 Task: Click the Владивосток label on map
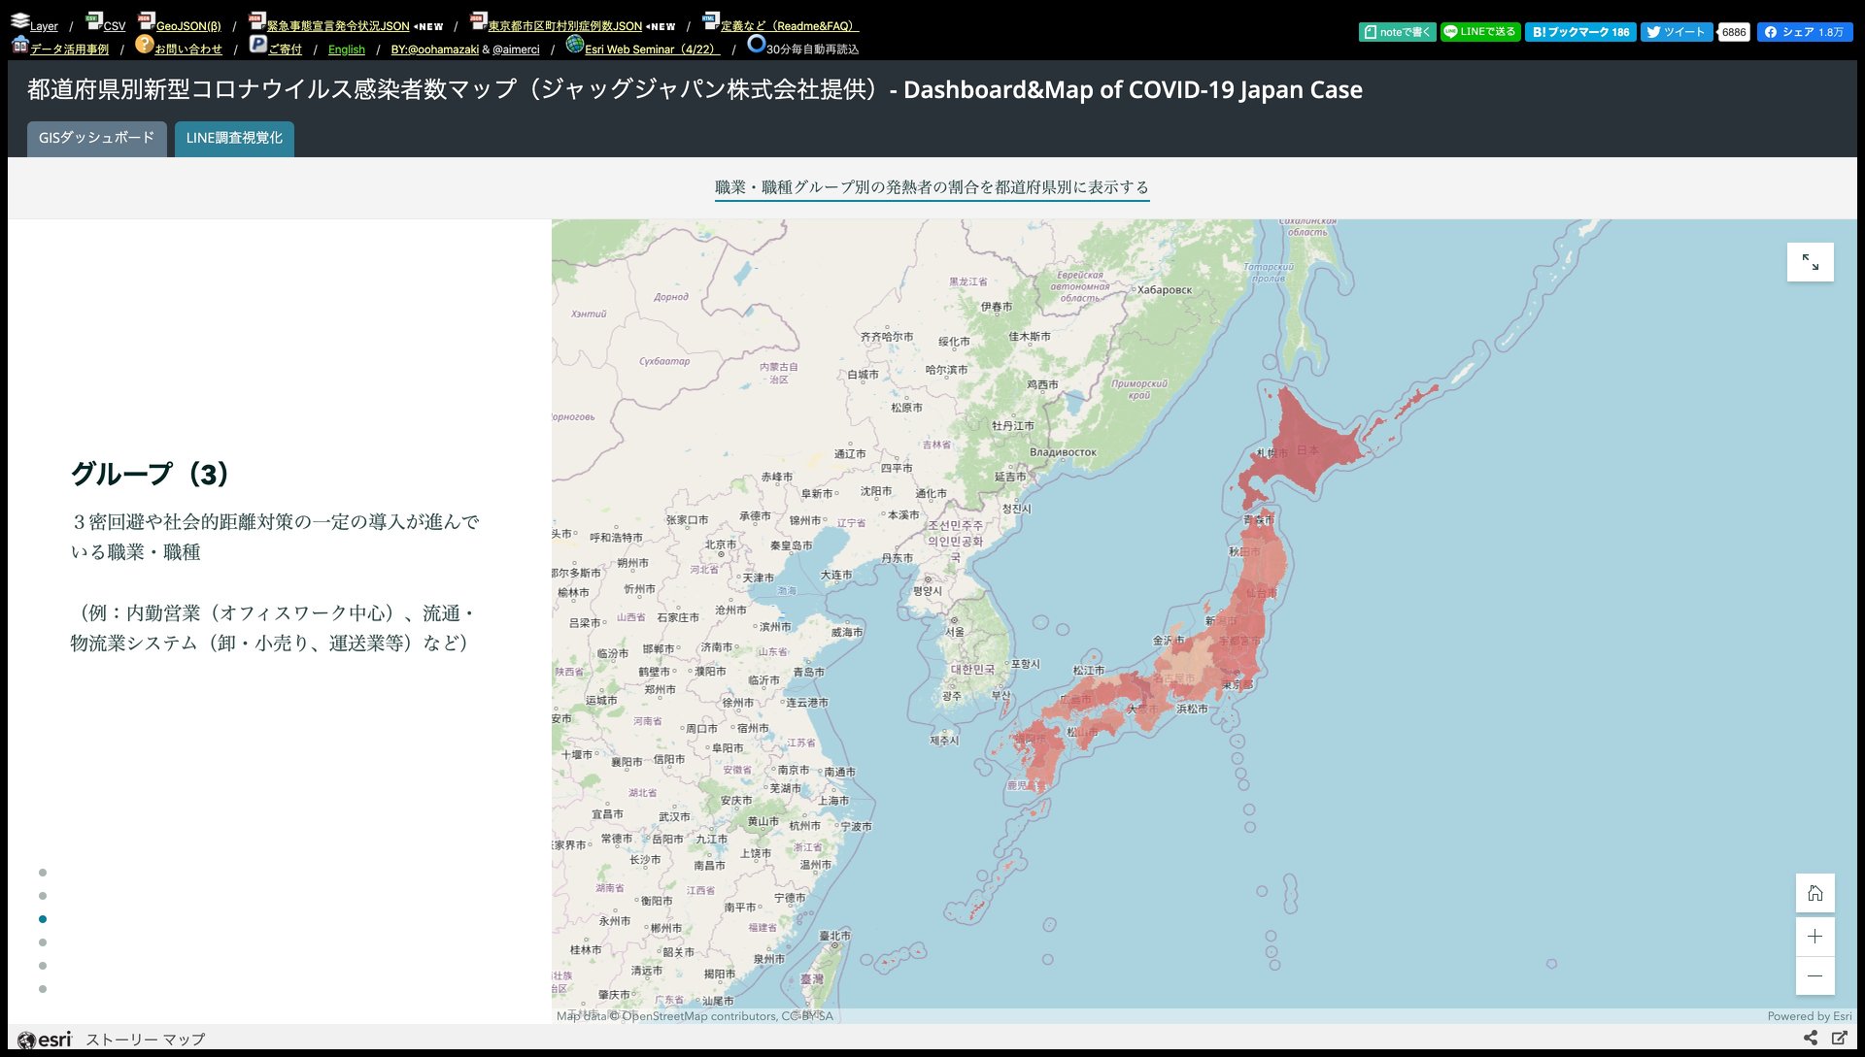pos(1064,452)
